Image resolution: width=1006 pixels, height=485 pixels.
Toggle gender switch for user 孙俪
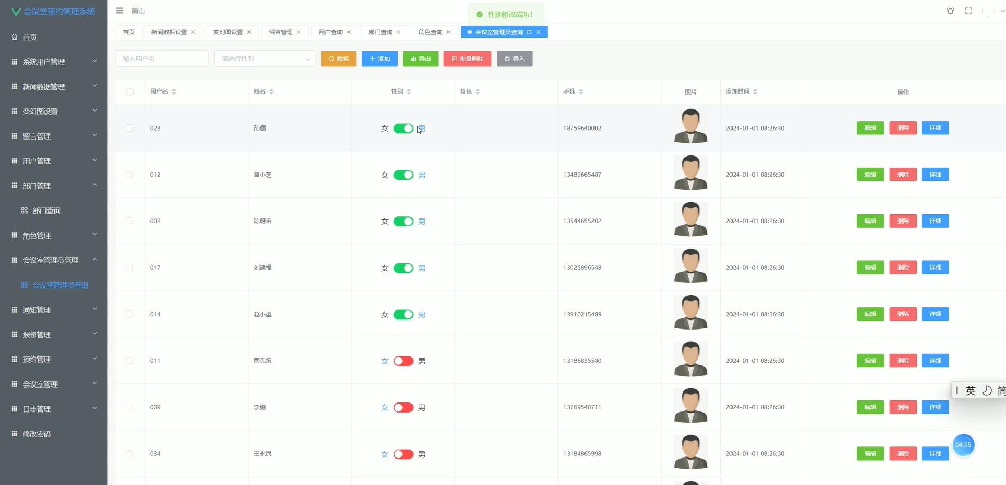coord(403,128)
